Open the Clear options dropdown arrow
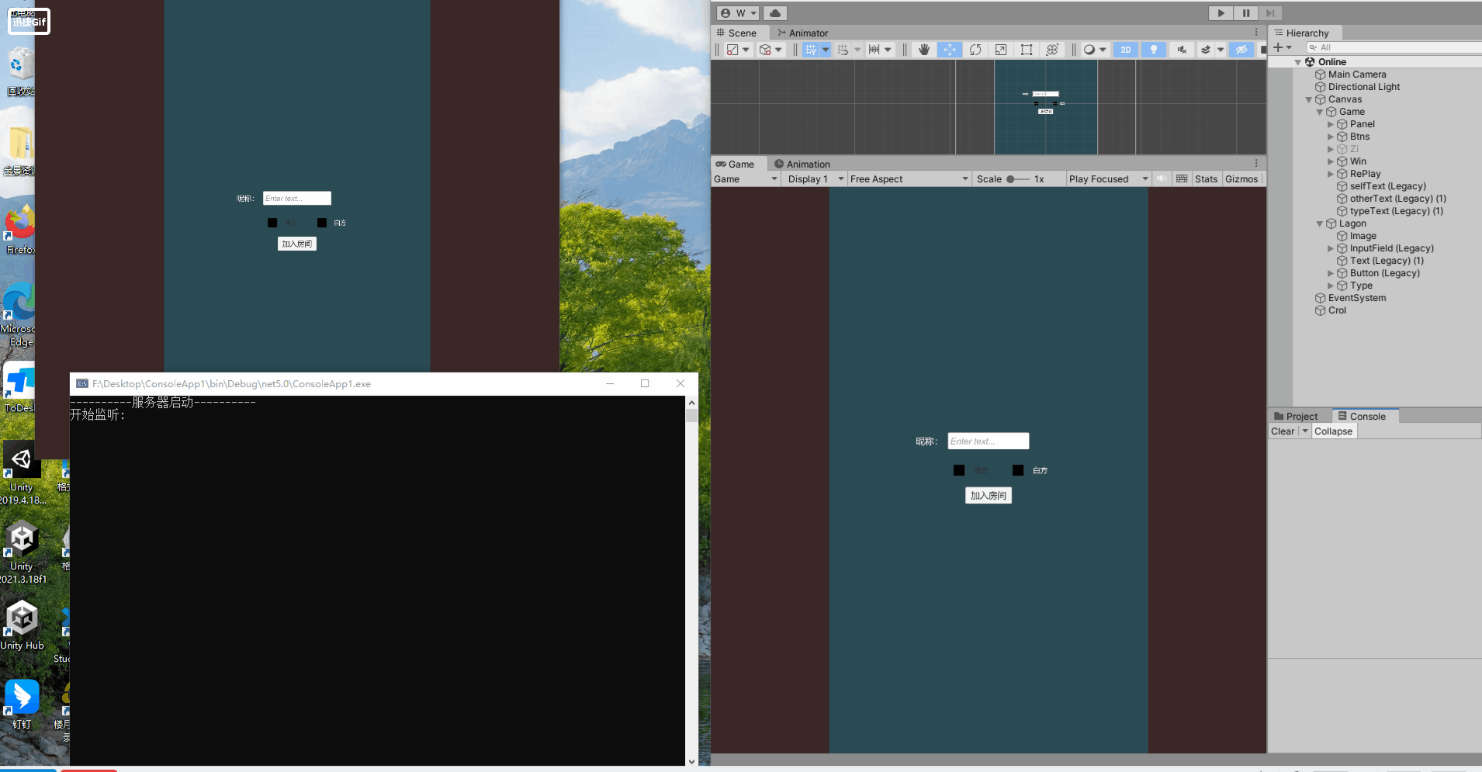The width and height of the screenshot is (1482, 772). (1305, 431)
